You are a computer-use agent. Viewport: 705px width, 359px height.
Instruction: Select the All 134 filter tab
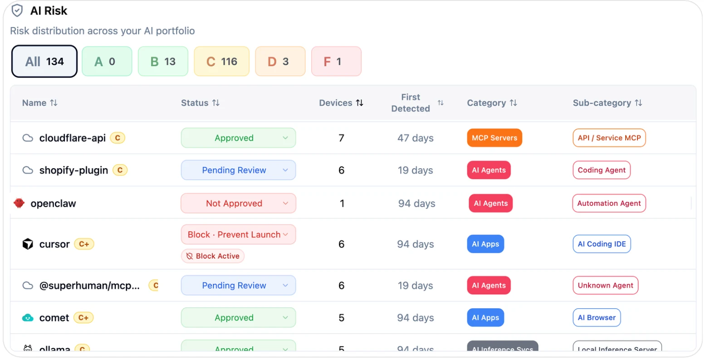pos(44,61)
